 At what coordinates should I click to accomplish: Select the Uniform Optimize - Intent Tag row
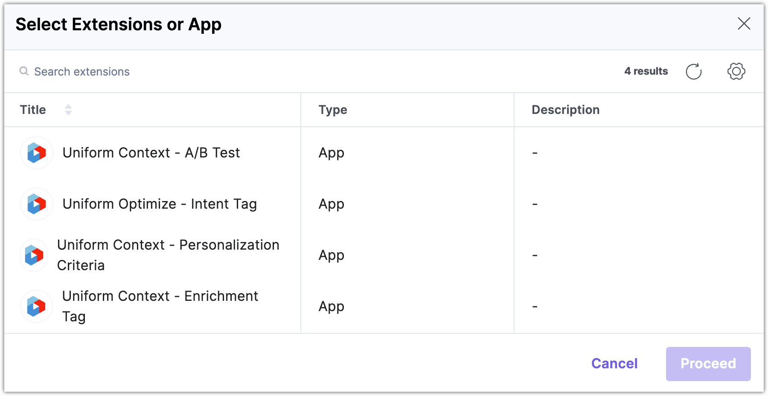point(160,204)
